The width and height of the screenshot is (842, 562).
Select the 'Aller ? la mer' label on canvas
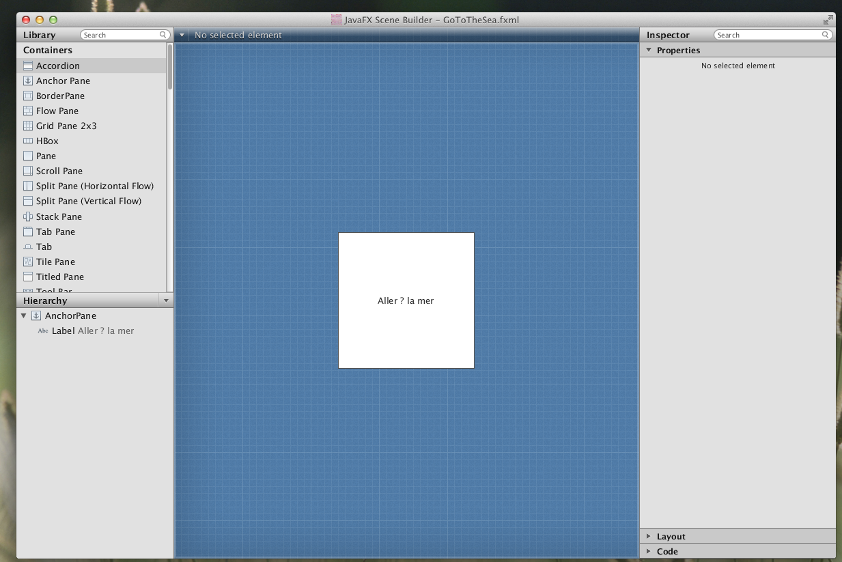click(406, 300)
